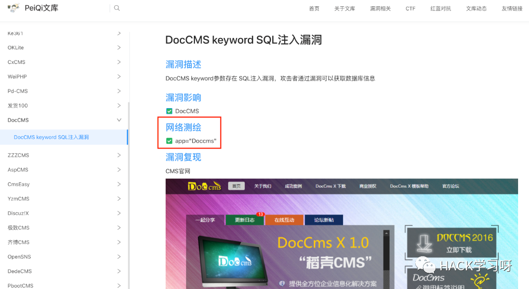Click DocCms X 模板帮助 in screenshot

[x=409, y=186]
